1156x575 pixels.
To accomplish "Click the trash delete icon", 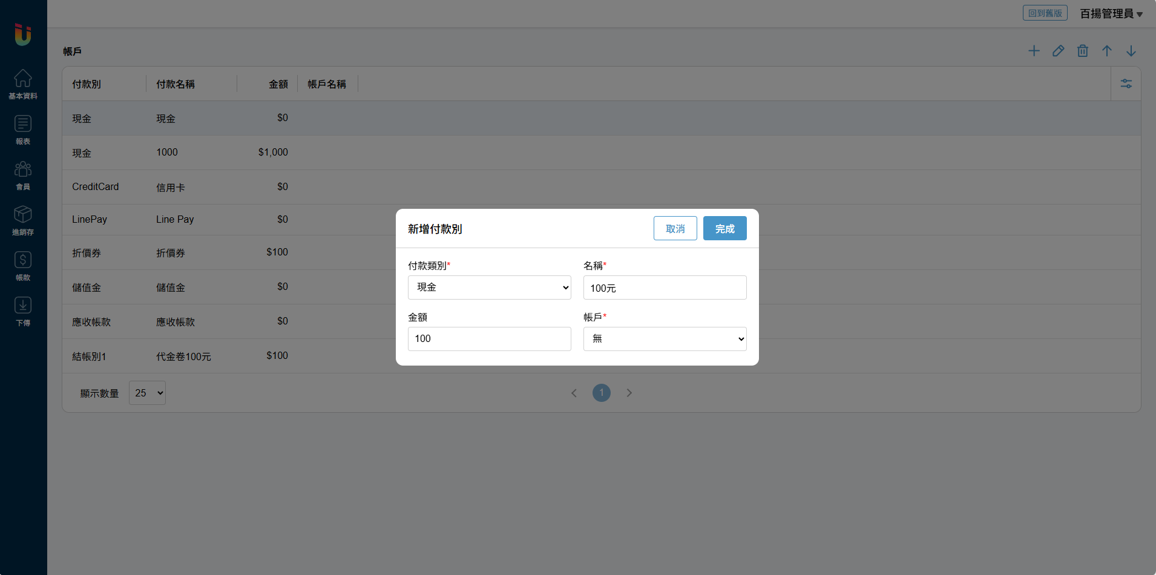I will (1082, 51).
